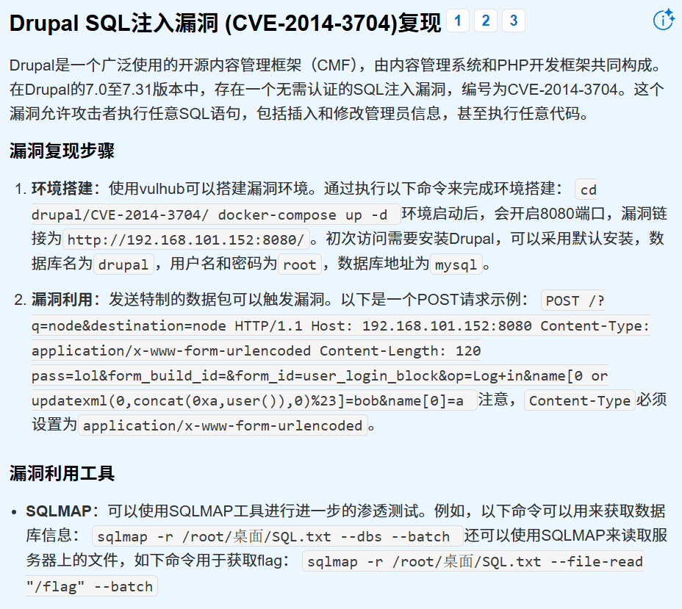Viewport: 682px width, 609px height.
Task: Click final code application/x-www-form-urlencoded after 设置为
Action: coord(223,425)
